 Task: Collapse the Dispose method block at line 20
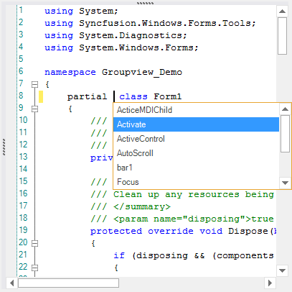pos(35,243)
